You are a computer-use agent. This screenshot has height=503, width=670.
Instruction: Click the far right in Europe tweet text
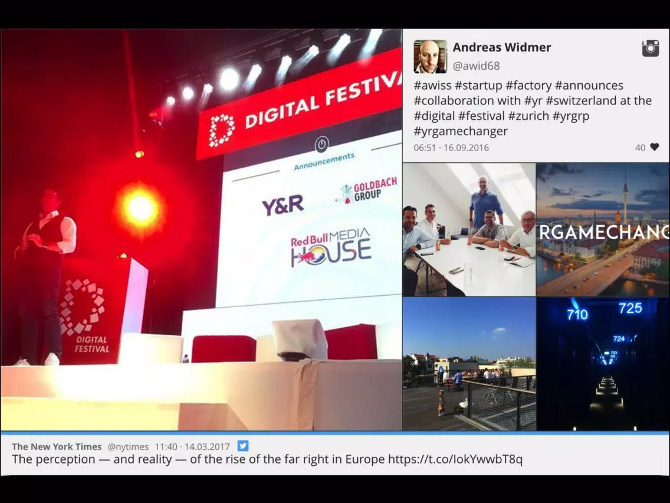point(267,459)
